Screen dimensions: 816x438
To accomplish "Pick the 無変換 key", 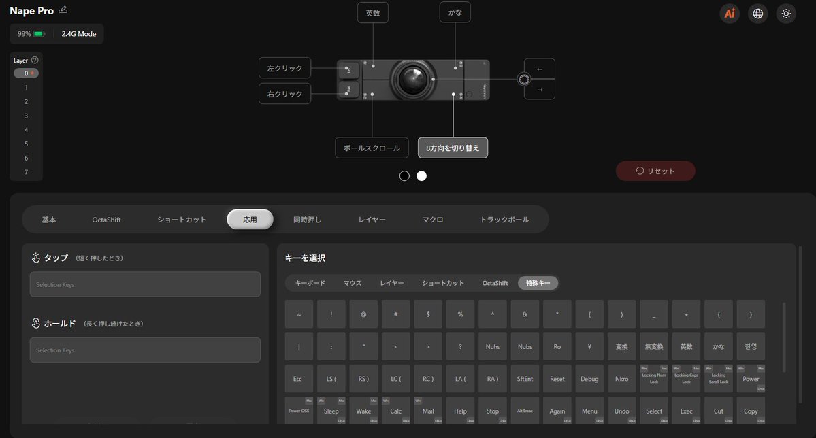I will [x=653, y=346].
